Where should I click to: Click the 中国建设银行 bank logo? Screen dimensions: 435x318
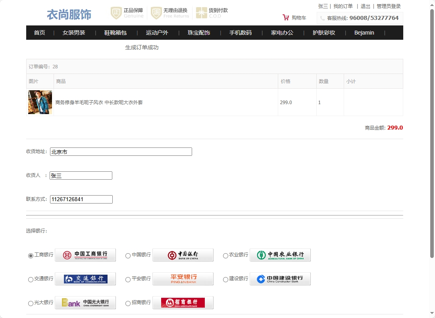point(280,279)
